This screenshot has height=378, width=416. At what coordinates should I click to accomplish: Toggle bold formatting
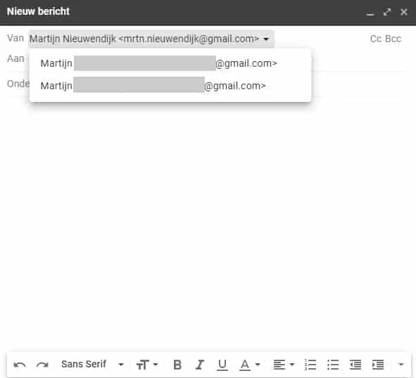(177, 365)
